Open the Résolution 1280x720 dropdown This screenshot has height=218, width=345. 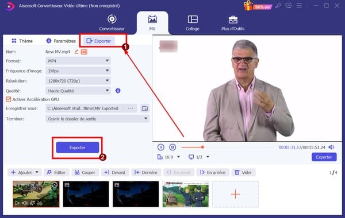(x=78, y=81)
